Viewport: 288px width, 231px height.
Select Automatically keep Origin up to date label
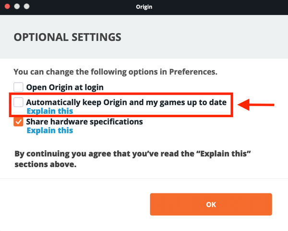click(x=126, y=102)
